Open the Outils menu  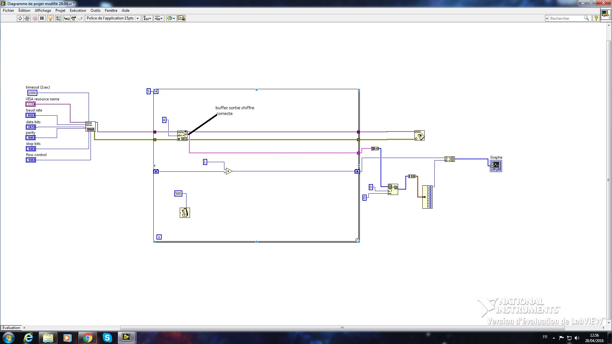click(x=95, y=10)
